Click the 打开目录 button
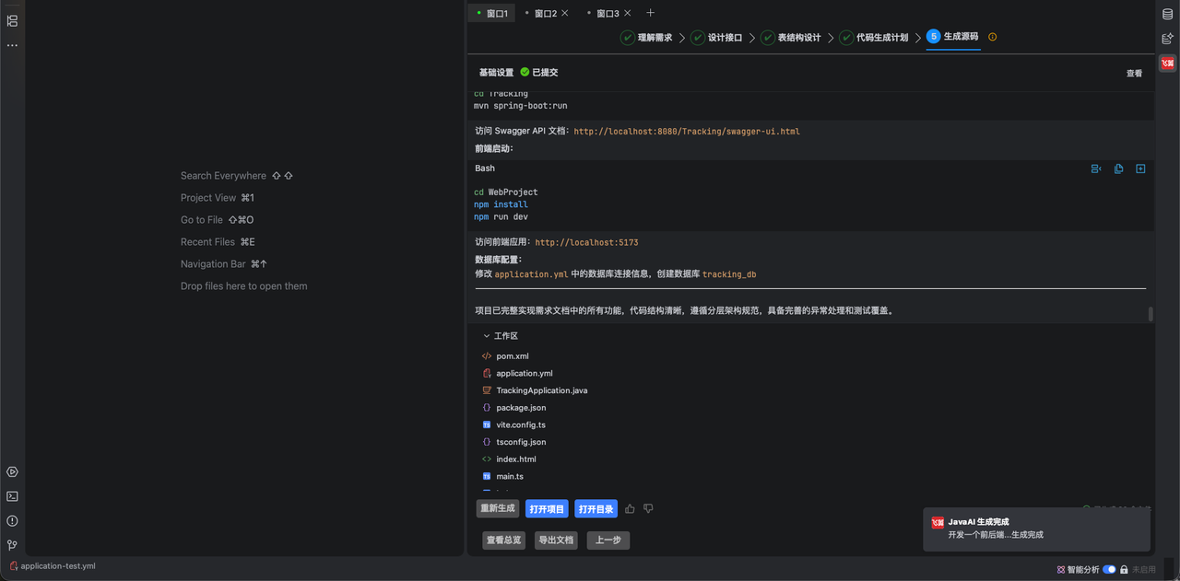1180x581 pixels. pyautogui.click(x=596, y=509)
